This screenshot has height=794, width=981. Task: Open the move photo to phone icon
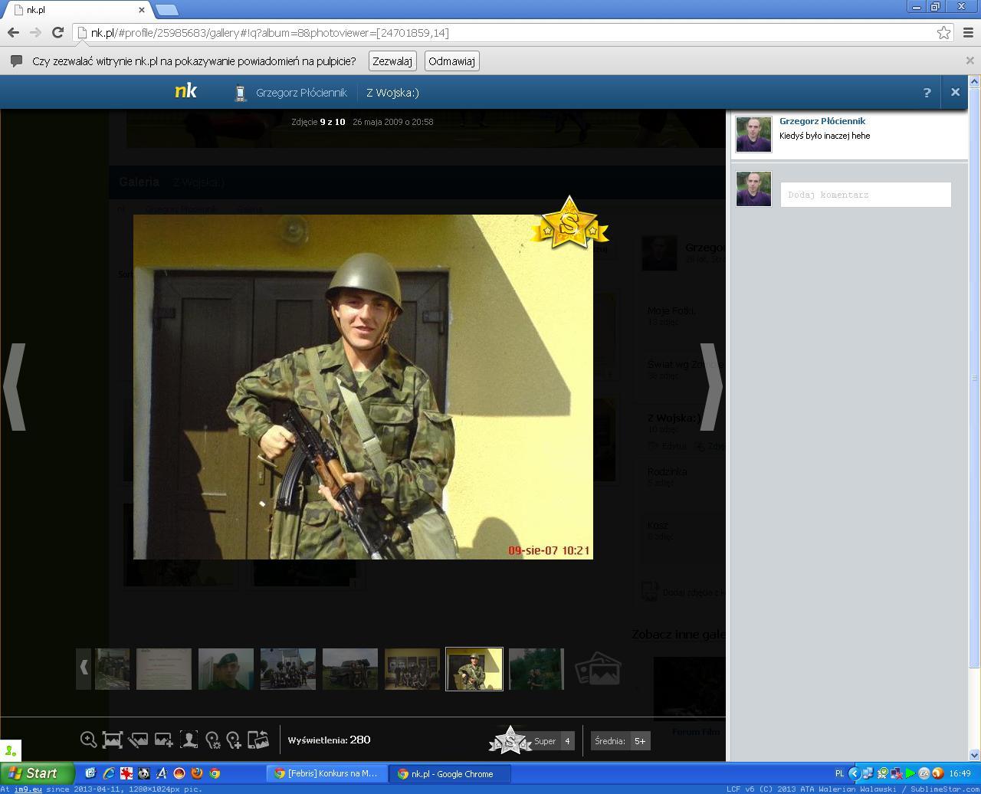258,740
